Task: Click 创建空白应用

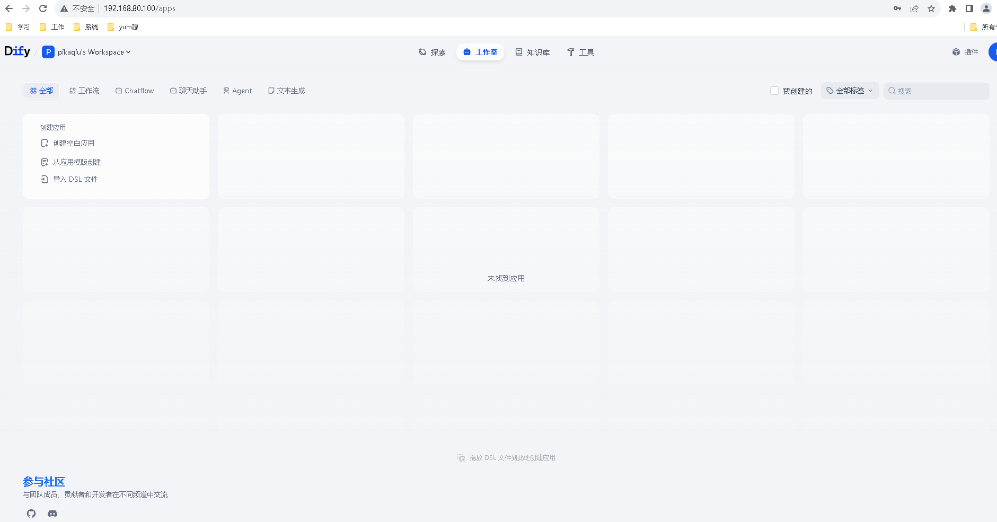Action: 68,143
